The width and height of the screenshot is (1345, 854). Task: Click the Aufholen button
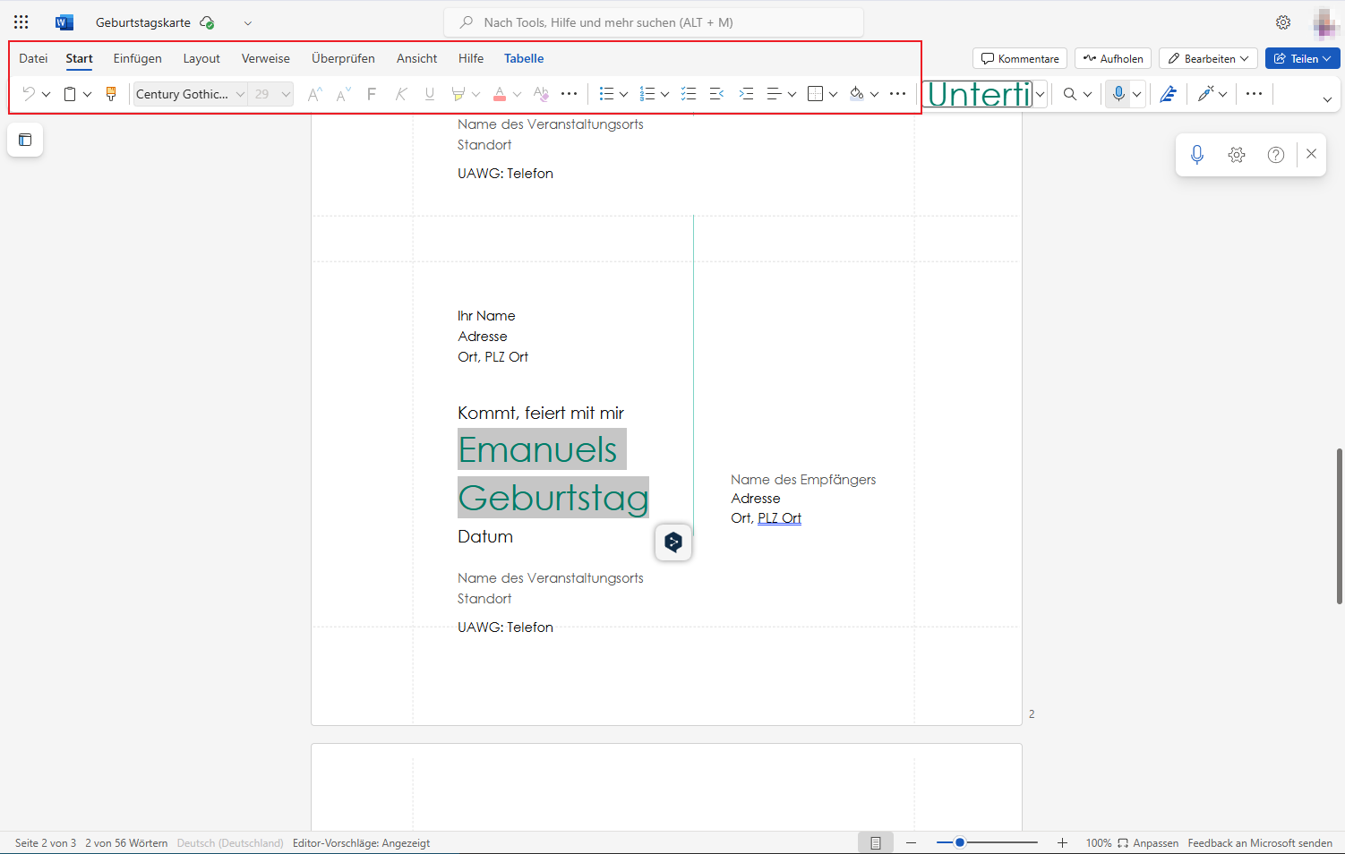[1113, 58]
